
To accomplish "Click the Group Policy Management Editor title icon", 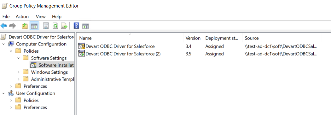I will (x=4, y=6).
